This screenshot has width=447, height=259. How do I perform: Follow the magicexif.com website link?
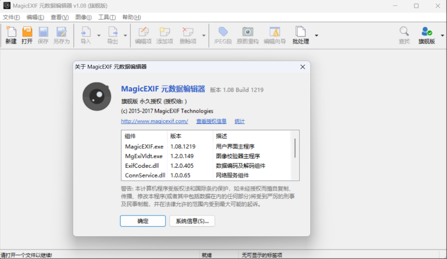(154, 121)
